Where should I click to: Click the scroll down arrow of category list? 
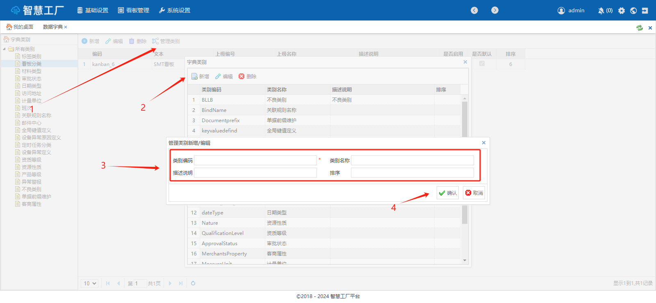tap(465, 260)
